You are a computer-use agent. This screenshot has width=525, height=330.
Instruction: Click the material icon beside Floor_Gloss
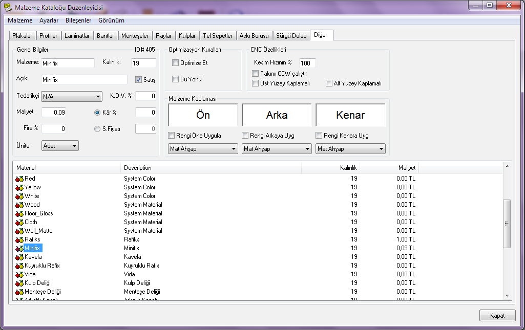point(19,214)
